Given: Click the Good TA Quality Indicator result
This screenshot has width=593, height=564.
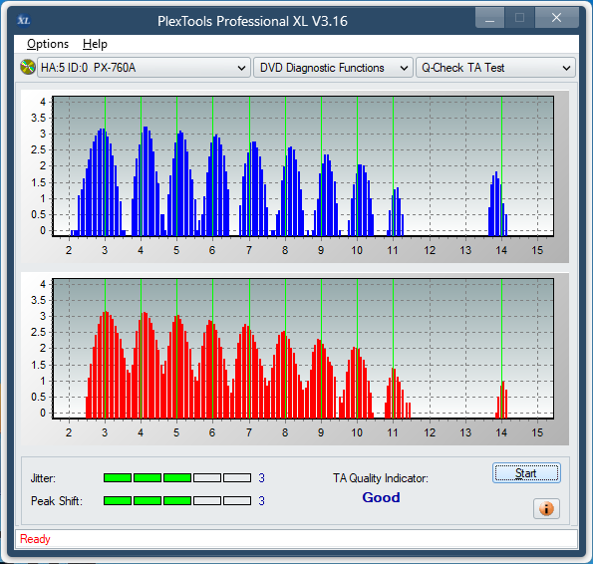Looking at the screenshot, I should (381, 497).
